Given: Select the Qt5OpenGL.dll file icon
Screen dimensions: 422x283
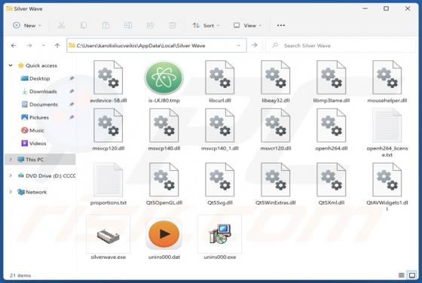Looking at the screenshot, I should click(164, 180).
